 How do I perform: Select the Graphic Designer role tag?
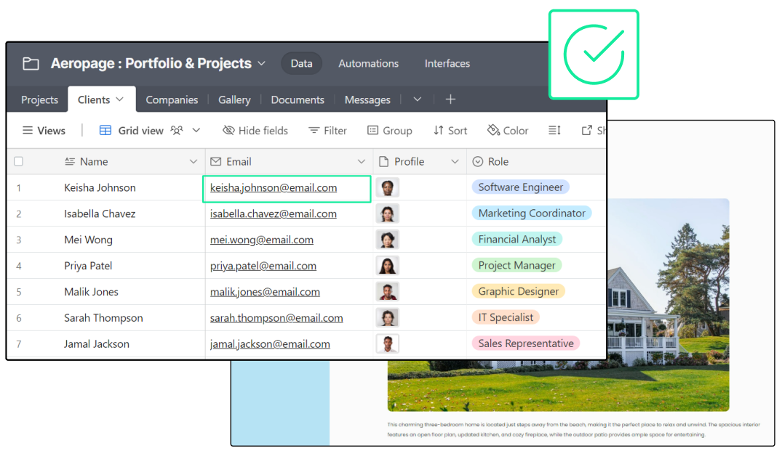coord(518,291)
